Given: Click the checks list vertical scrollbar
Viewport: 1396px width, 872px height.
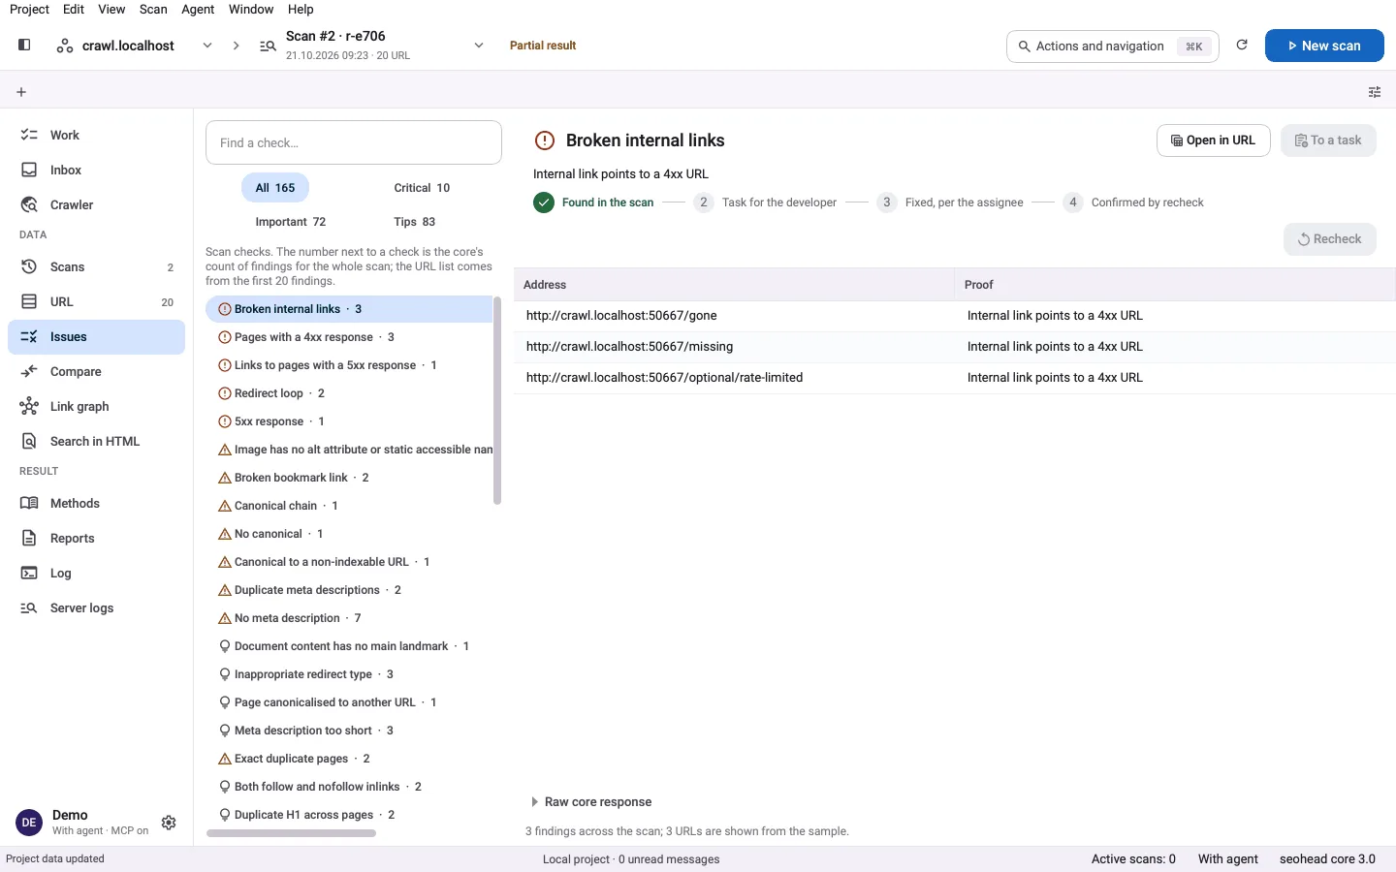Looking at the screenshot, I should [x=497, y=401].
